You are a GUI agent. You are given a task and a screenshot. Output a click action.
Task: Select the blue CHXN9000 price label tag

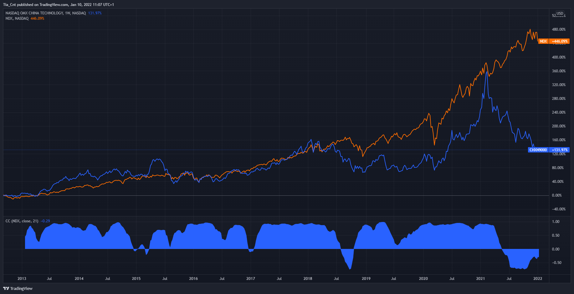tap(538, 150)
